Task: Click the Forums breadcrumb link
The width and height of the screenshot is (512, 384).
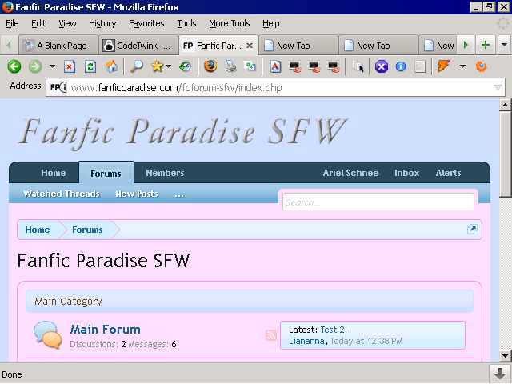Action: (87, 230)
